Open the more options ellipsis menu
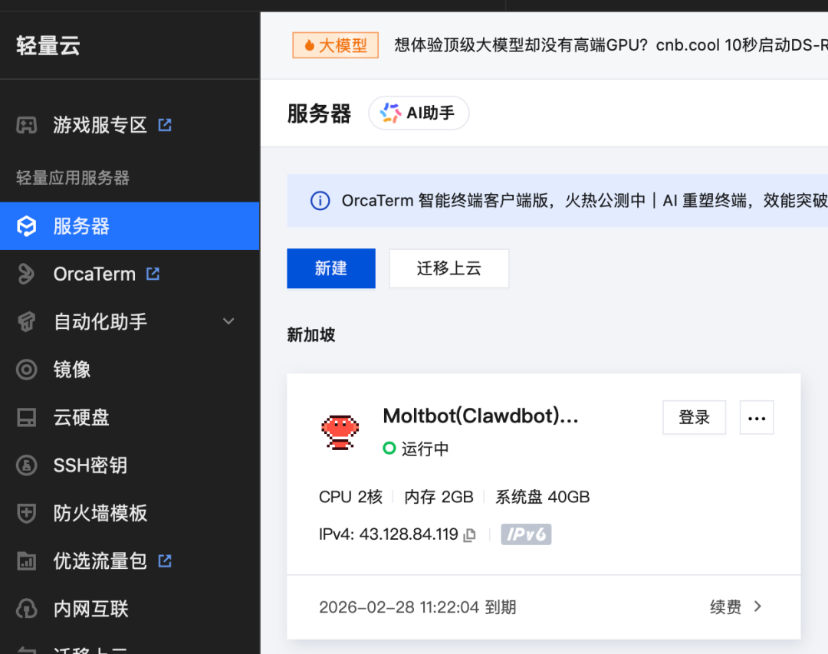The image size is (828, 654). coord(757,417)
